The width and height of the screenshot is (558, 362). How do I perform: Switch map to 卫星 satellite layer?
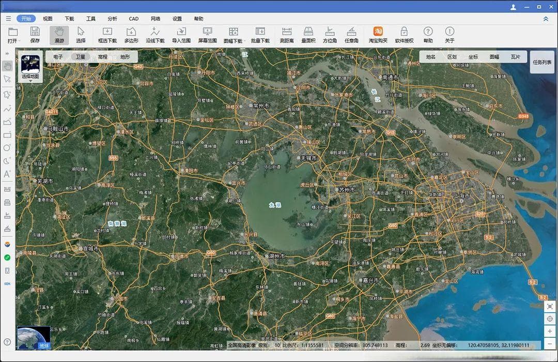(81, 57)
